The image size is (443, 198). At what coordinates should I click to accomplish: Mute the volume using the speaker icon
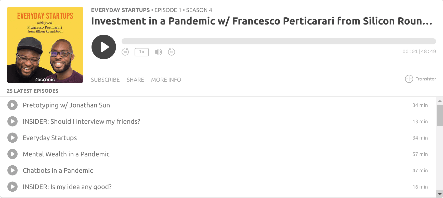click(158, 52)
